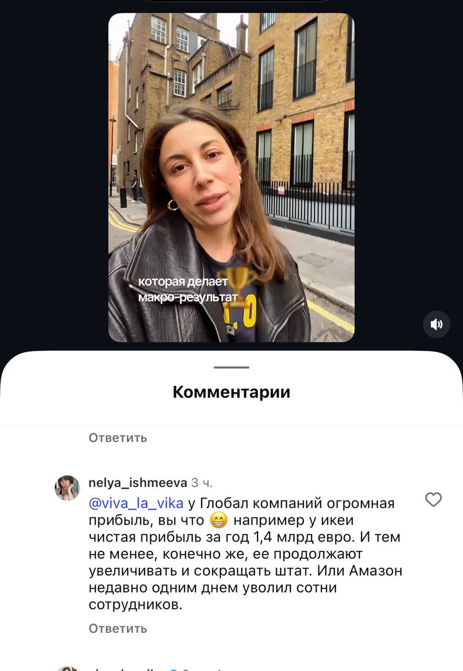The height and width of the screenshot is (671, 463).
Task: Like nelya_ishmeeva's comment with the heart
Action: tap(433, 500)
